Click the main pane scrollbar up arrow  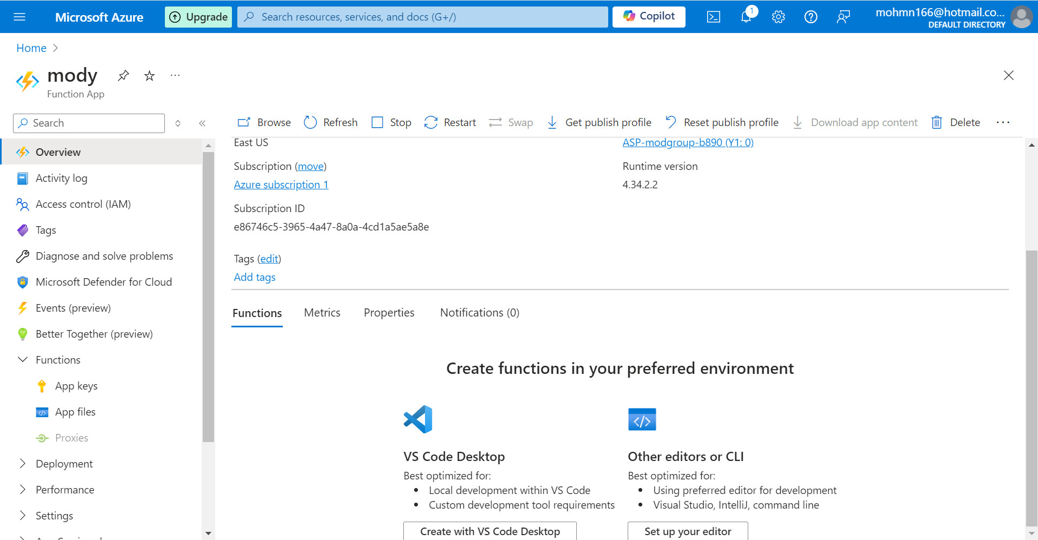pyautogui.click(x=1032, y=145)
